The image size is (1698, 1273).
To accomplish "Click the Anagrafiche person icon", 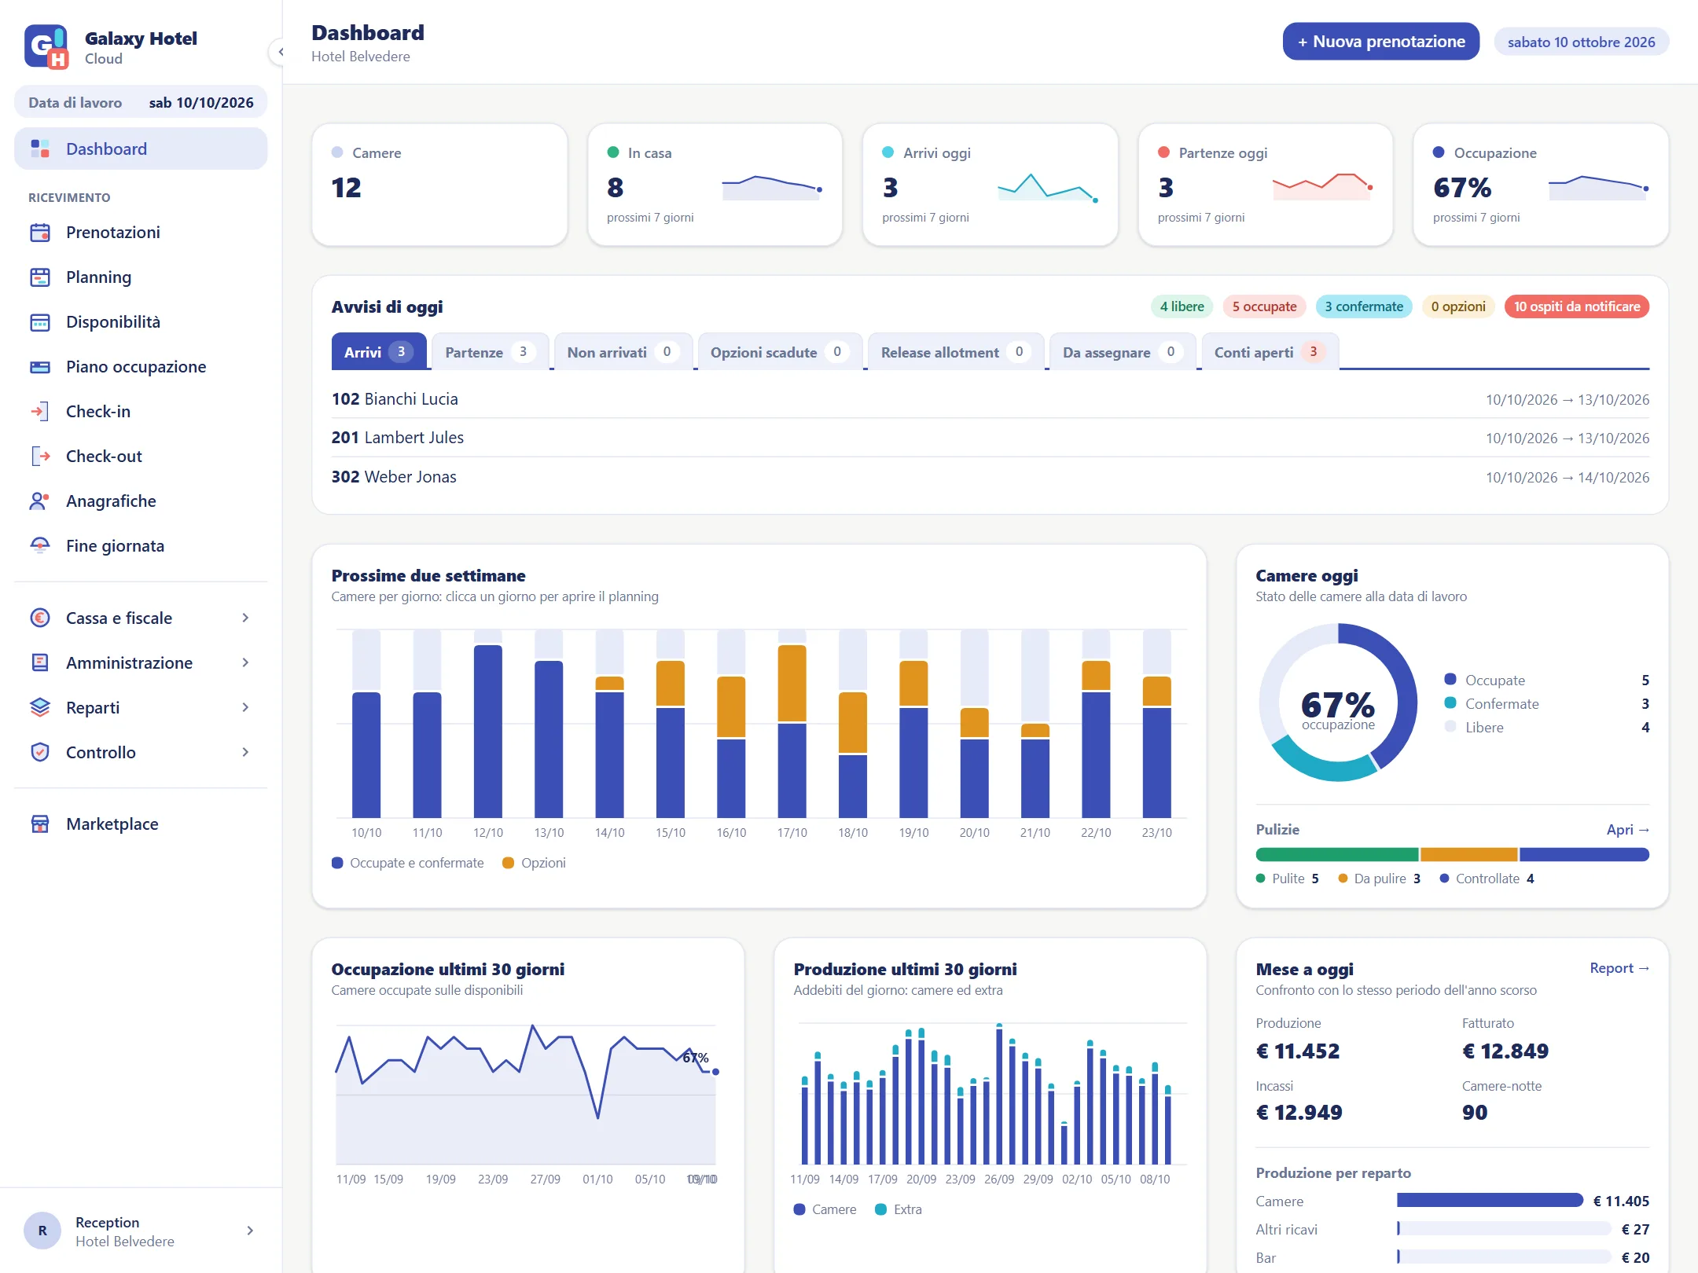I will click(40, 501).
